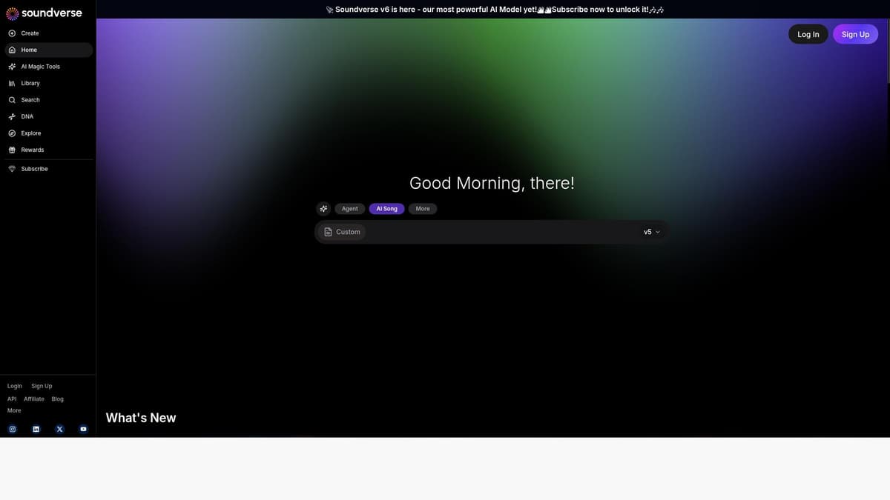
Task: Click the Soundverse v6 announcement banner
Action: click(x=493, y=10)
